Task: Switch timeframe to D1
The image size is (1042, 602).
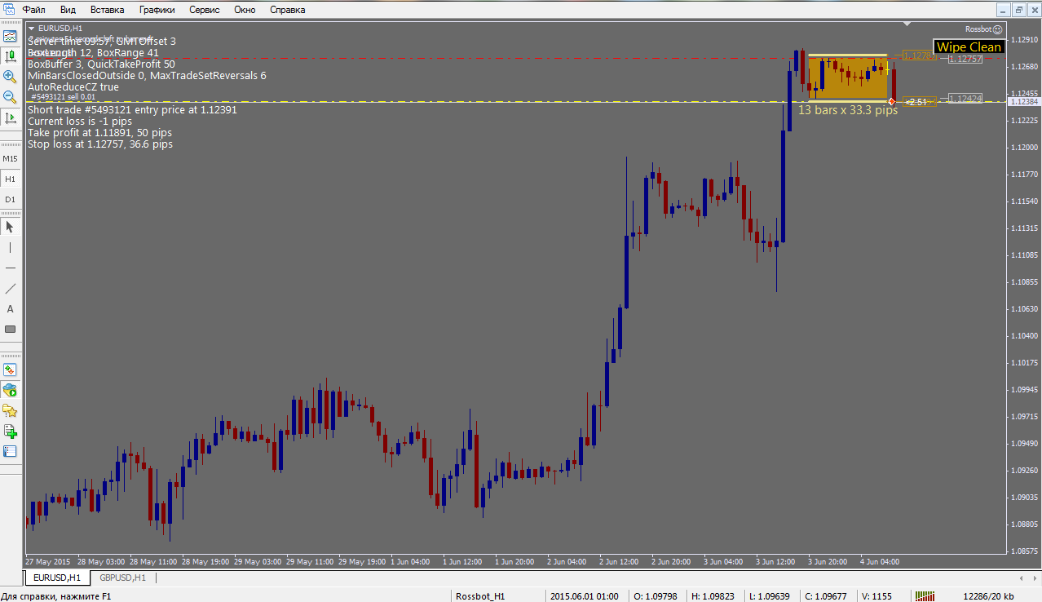Action: 10,199
